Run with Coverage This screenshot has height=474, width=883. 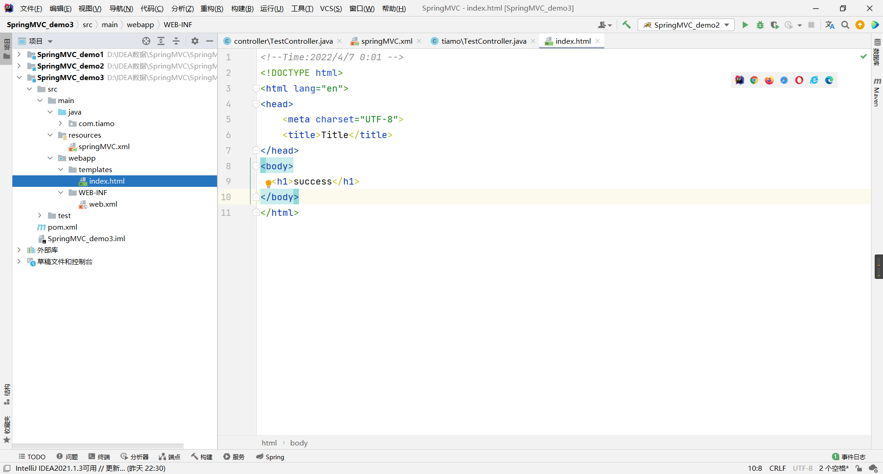pyautogui.click(x=775, y=25)
